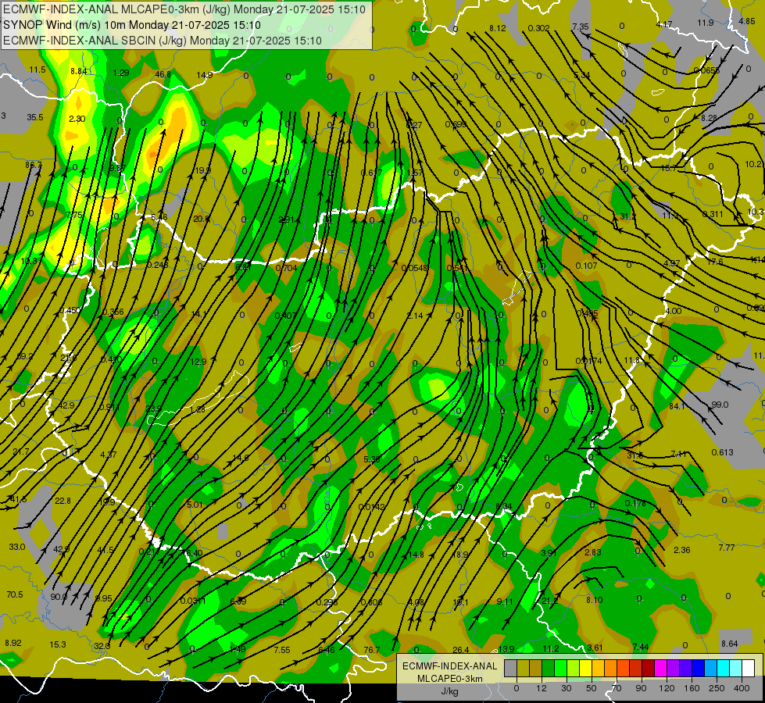Click the map value '23.9'
This screenshot has width=765, height=703.
(x=153, y=409)
